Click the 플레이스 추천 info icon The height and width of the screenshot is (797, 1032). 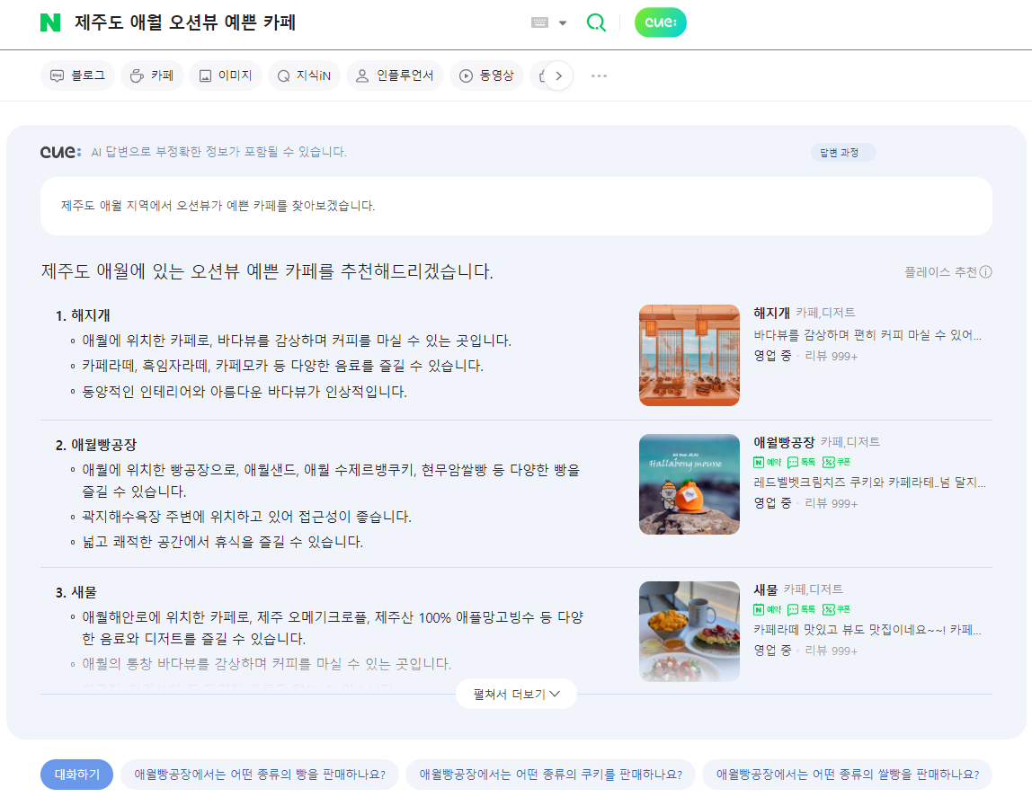coord(985,272)
